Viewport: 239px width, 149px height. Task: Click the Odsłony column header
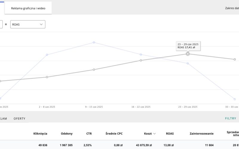(x=67, y=134)
